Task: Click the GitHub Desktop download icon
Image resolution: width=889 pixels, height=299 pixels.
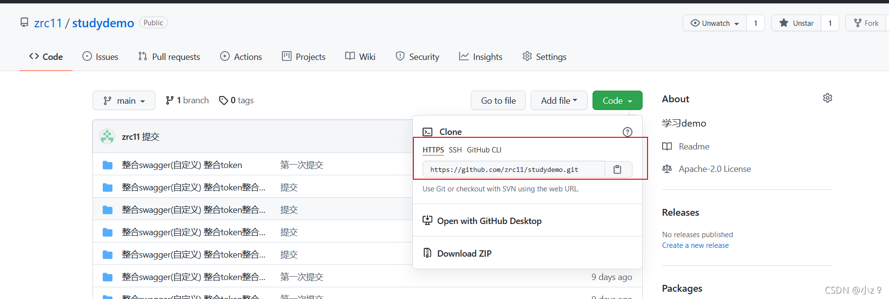Action: (x=427, y=220)
